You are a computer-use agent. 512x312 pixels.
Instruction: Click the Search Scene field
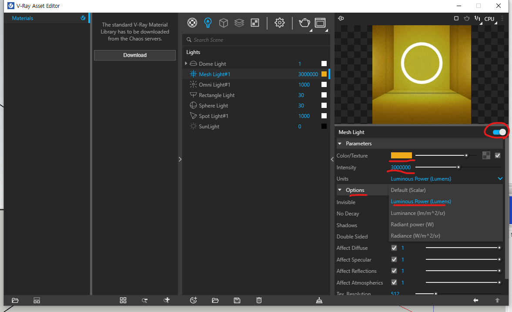pyautogui.click(x=256, y=40)
